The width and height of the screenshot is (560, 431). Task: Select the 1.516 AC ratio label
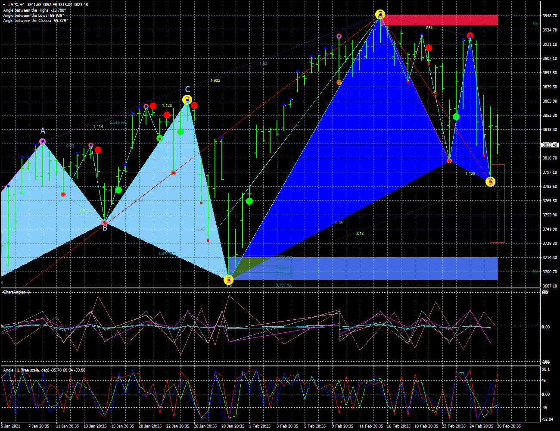coord(118,122)
